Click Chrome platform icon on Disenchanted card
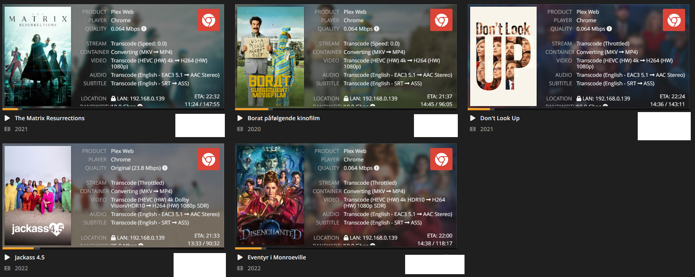This screenshot has height=277, width=695. (x=441, y=159)
